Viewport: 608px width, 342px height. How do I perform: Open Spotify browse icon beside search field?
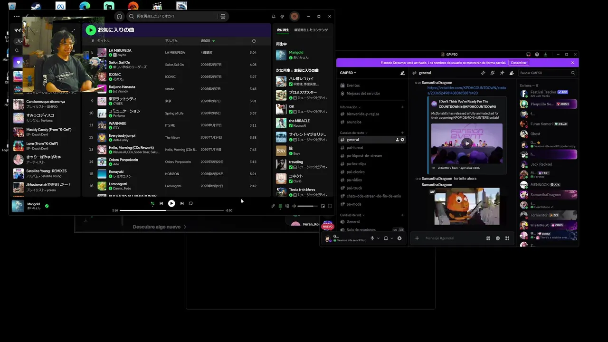tap(223, 16)
